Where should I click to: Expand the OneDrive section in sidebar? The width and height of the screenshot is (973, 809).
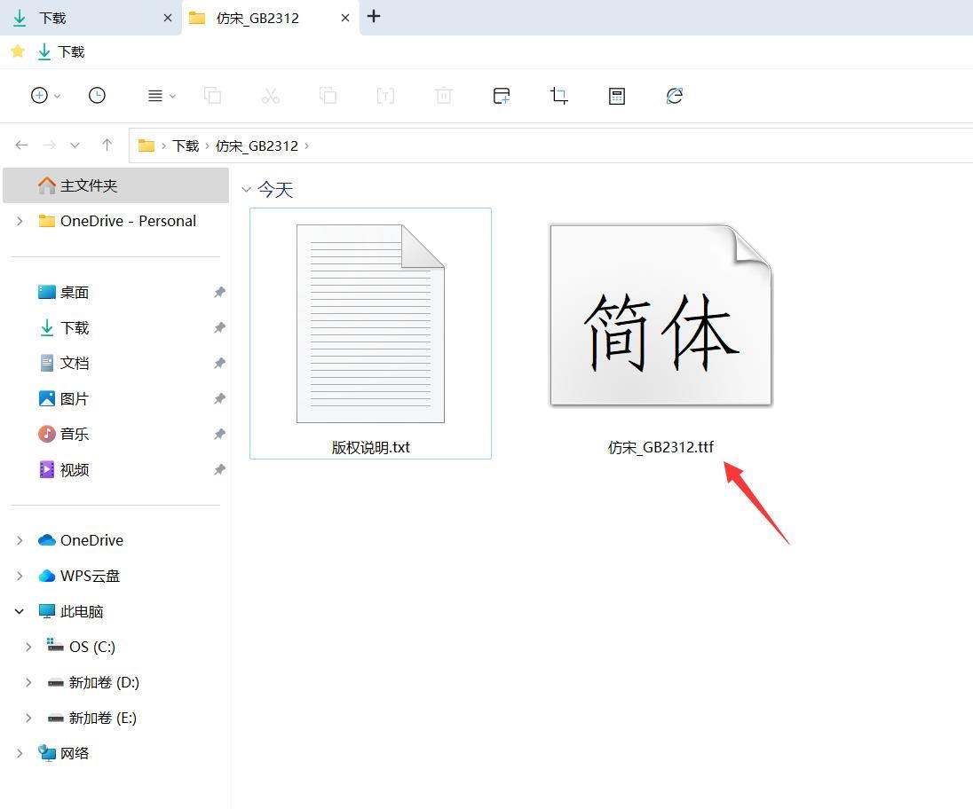20,539
